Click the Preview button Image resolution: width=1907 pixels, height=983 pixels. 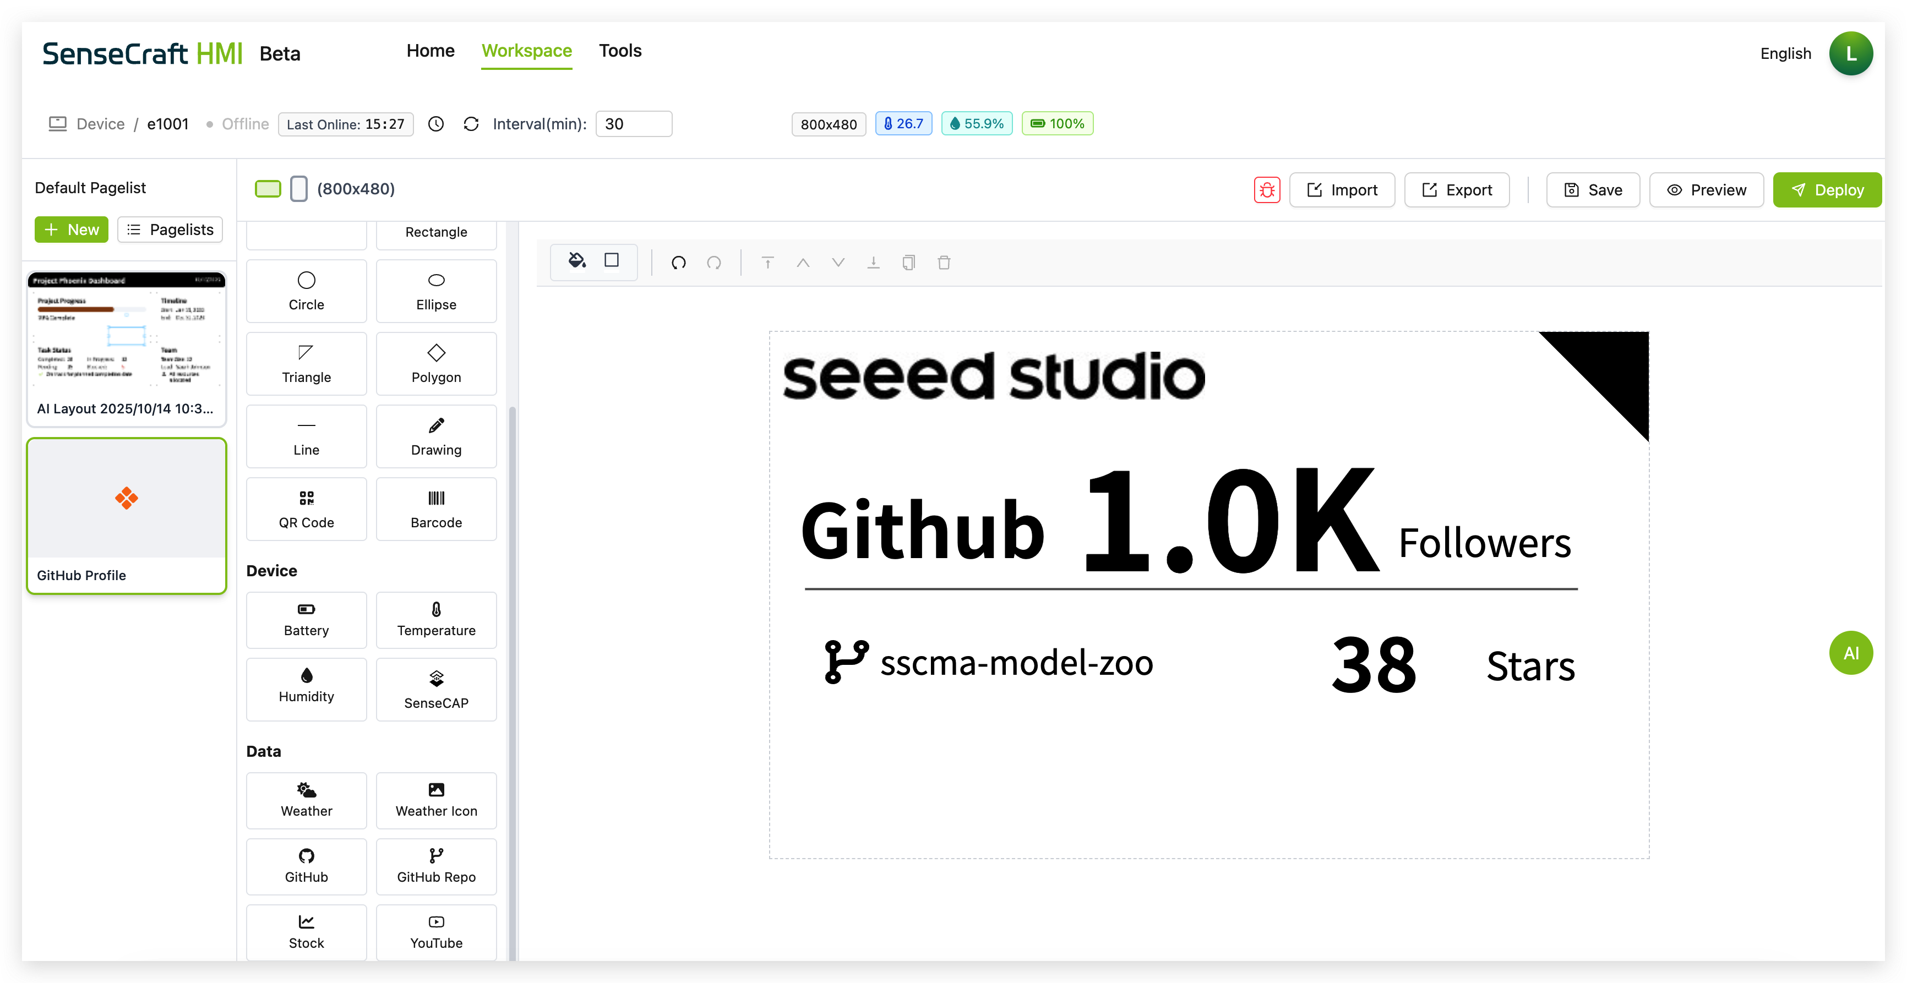click(x=1706, y=190)
